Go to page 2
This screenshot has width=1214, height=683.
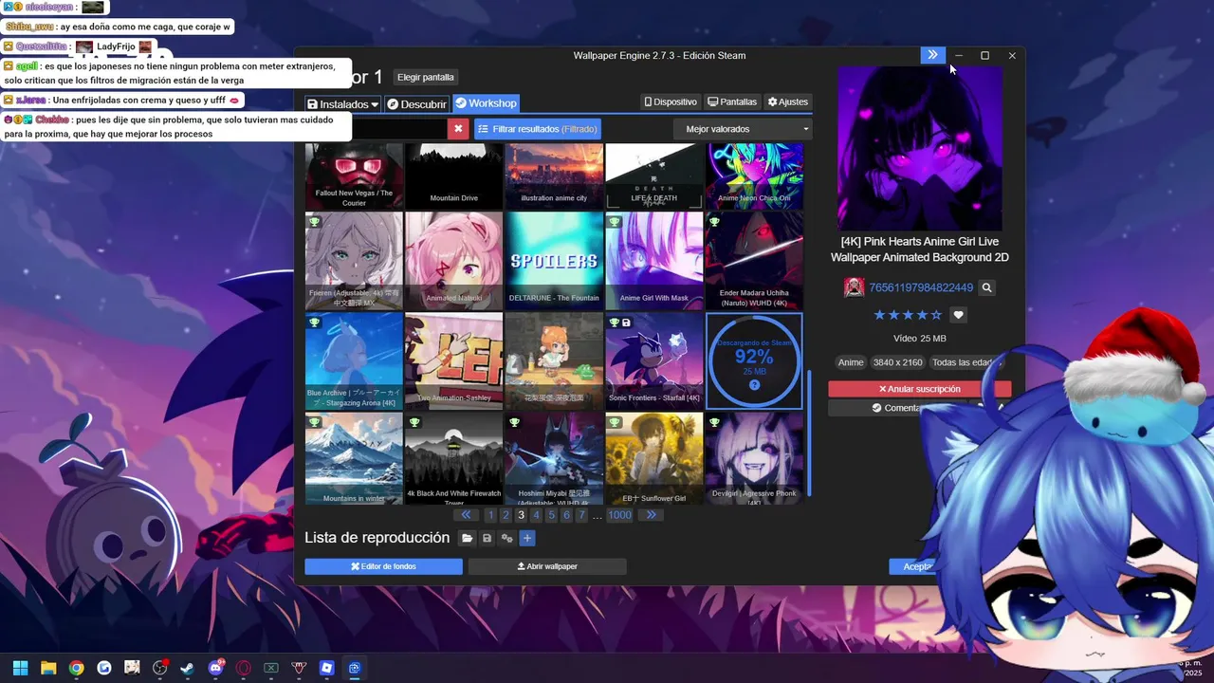point(506,515)
